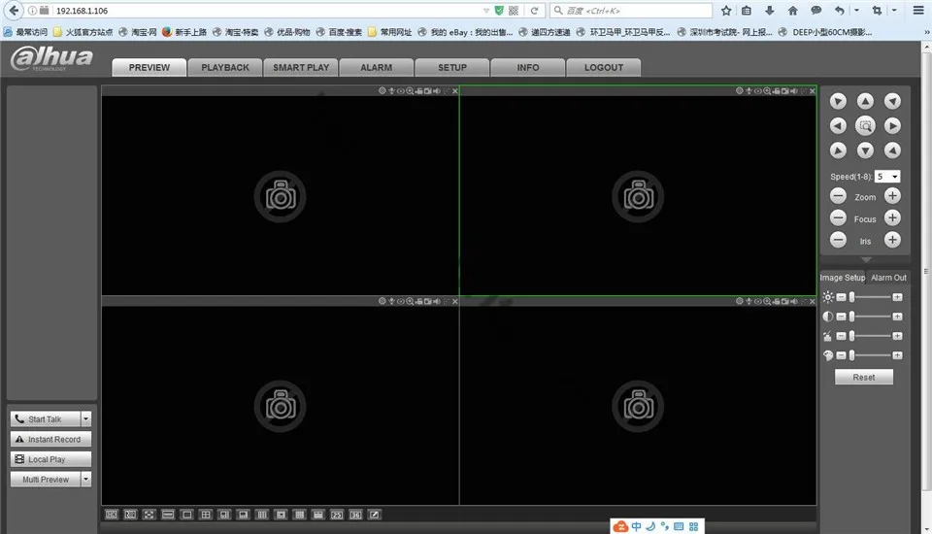Click the browser search field
The width and height of the screenshot is (932, 534).
pos(631,11)
